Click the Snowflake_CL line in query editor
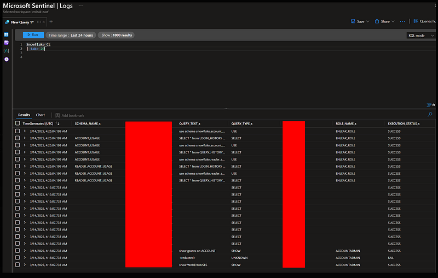The height and width of the screenshot is (278, 438). [x=38, y=44]
